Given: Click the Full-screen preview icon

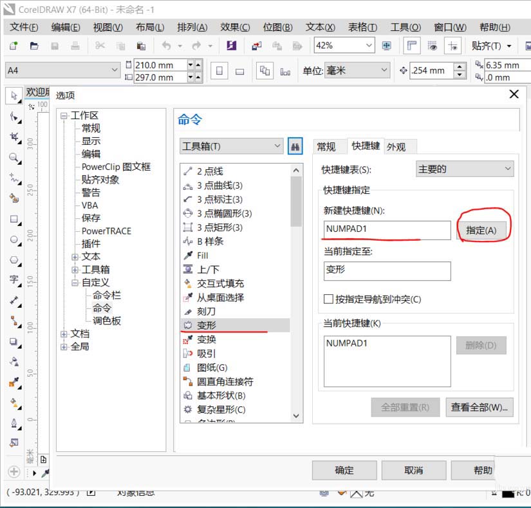Looking at the screenshot, I should click(386, 45).
